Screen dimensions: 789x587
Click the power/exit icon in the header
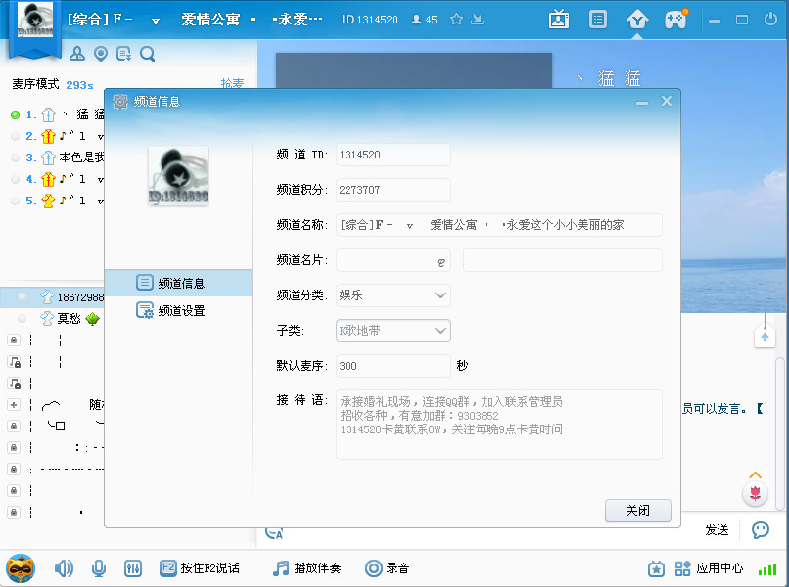click(x=770, y=20)
